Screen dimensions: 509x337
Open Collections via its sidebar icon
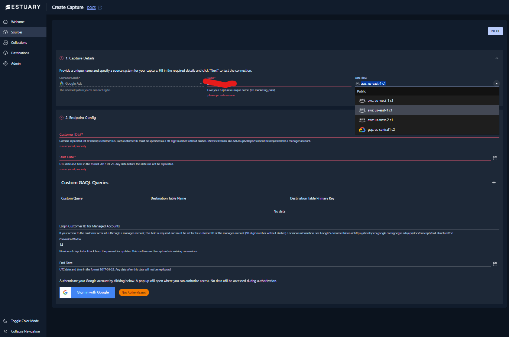click(6, 42)
